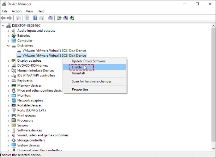Click the Storage controllers label
This screenshot has height=158, width=216.
pyautogui.click(x=31, y=140)
